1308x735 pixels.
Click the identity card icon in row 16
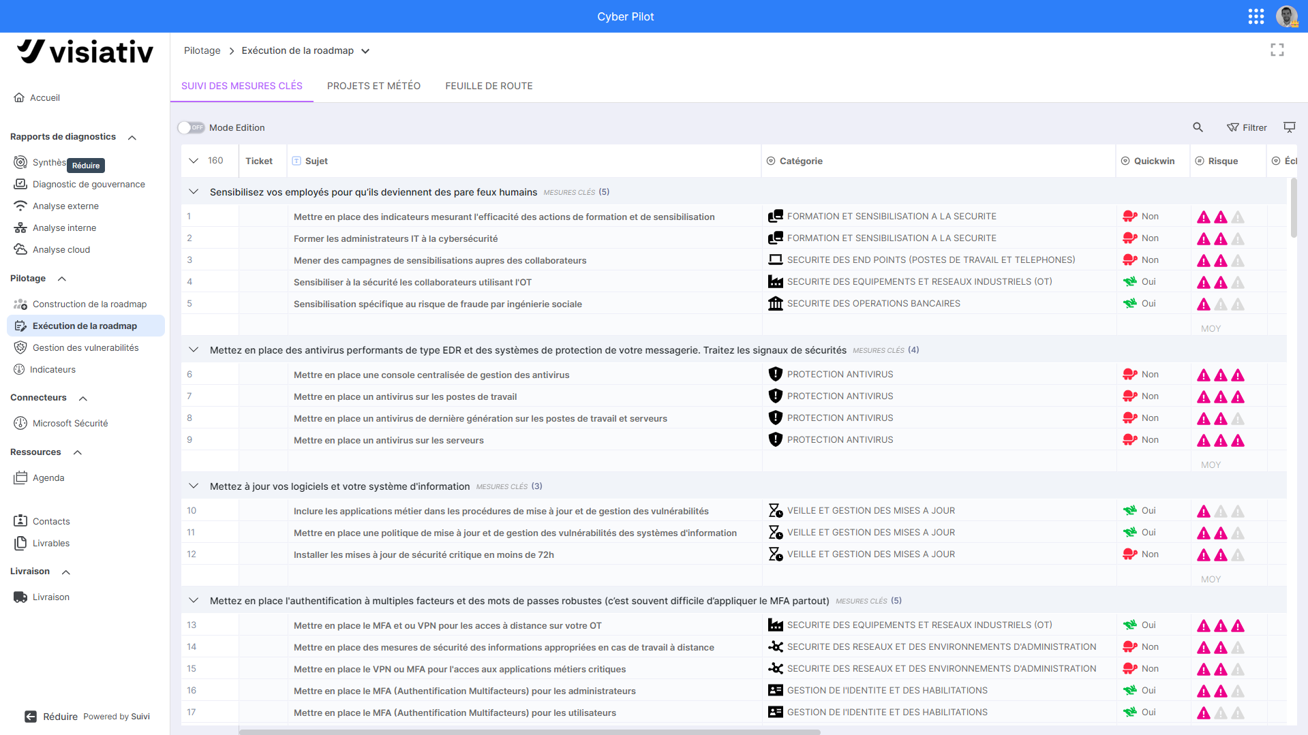point(775,690)
